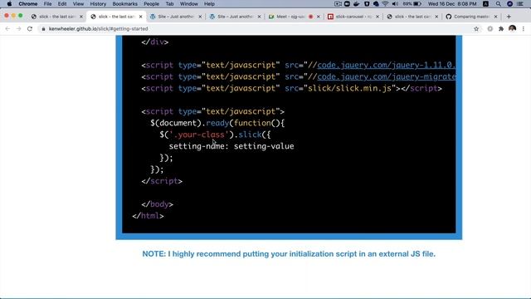531x299 pixels.
Task: Open the File menu
Action: [x=48, y=3]
